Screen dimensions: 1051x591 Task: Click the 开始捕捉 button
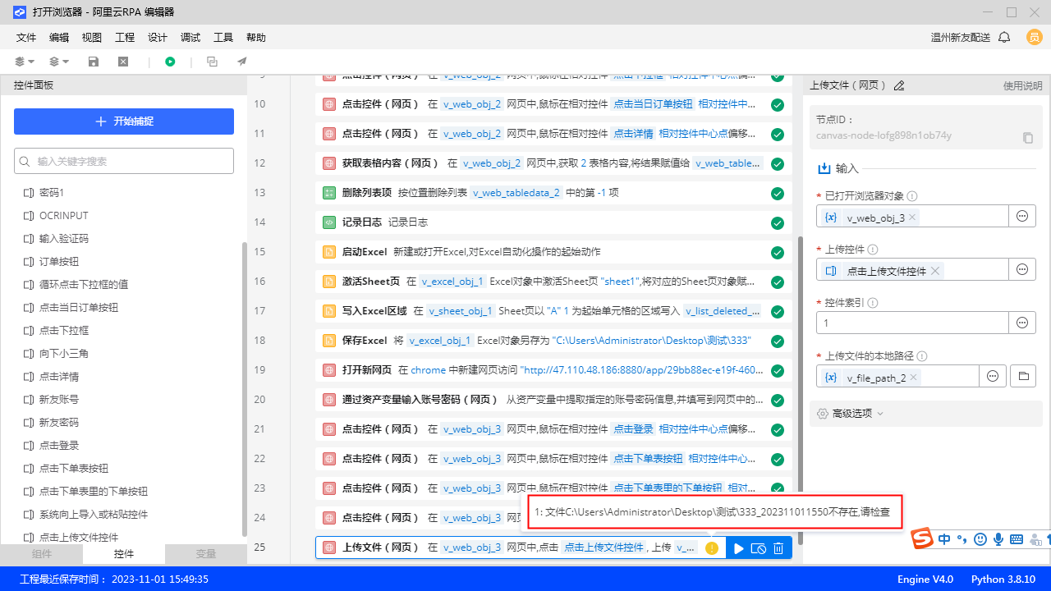pos(124,121)
